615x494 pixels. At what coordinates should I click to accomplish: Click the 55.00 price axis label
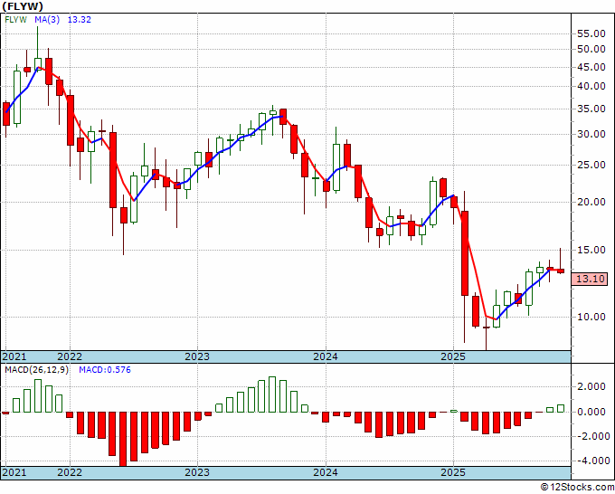coord(591,33)
